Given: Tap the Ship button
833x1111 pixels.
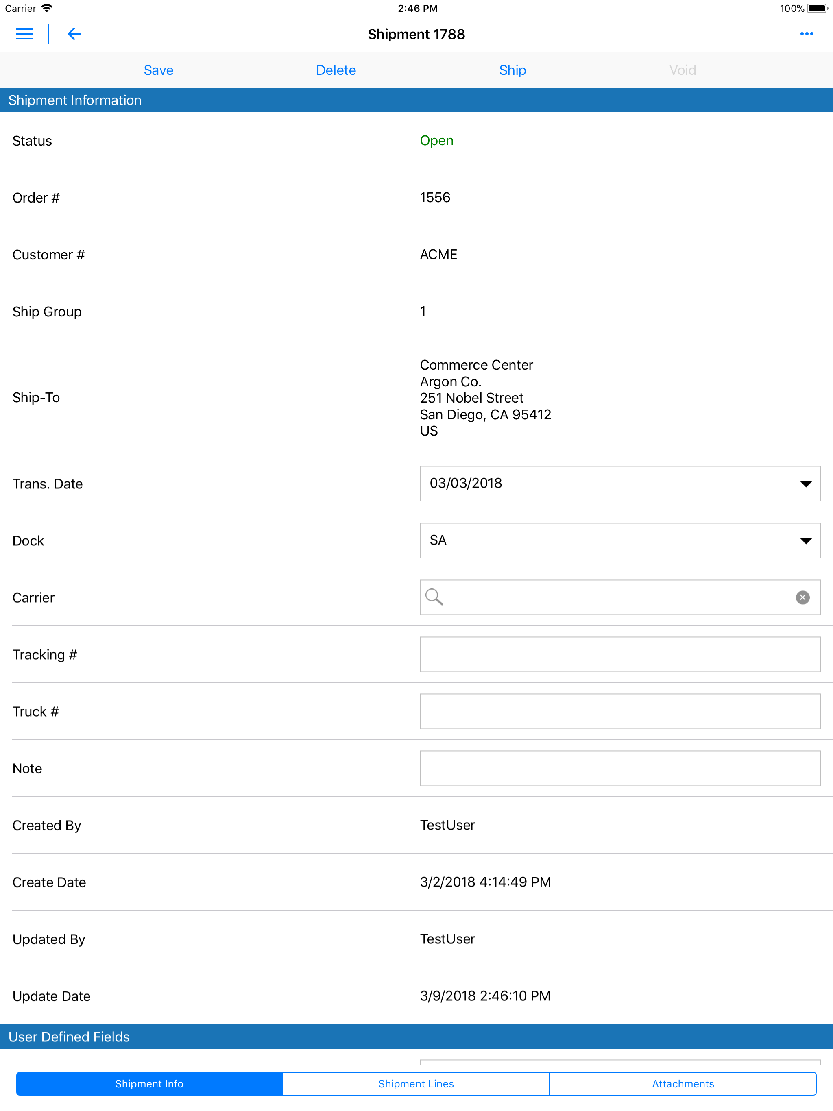Looking at the screenshot, I should (512, 70).
